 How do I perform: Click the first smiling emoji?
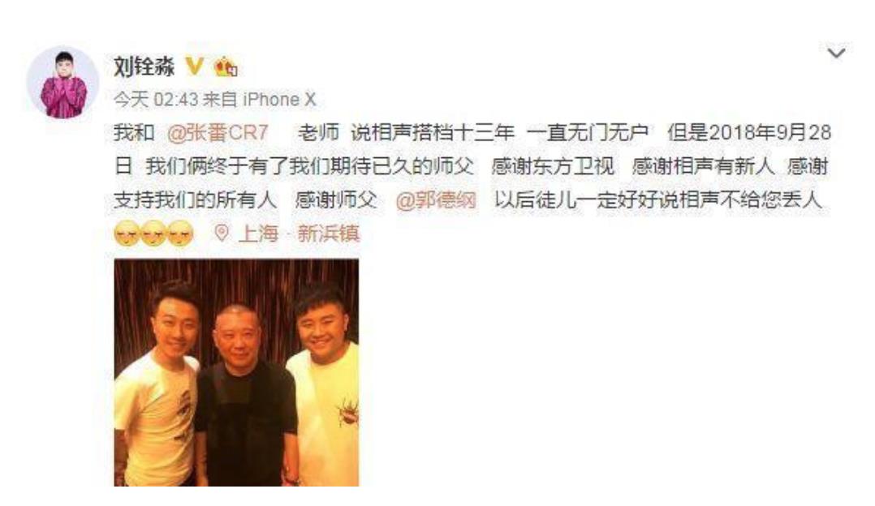pos(126,234)
